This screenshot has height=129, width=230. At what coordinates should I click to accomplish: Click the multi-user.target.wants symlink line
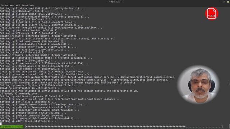coord(88,77)
